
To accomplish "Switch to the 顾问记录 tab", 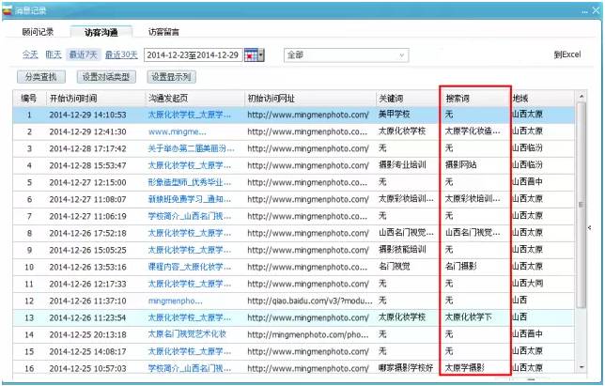I will (39, 32).
